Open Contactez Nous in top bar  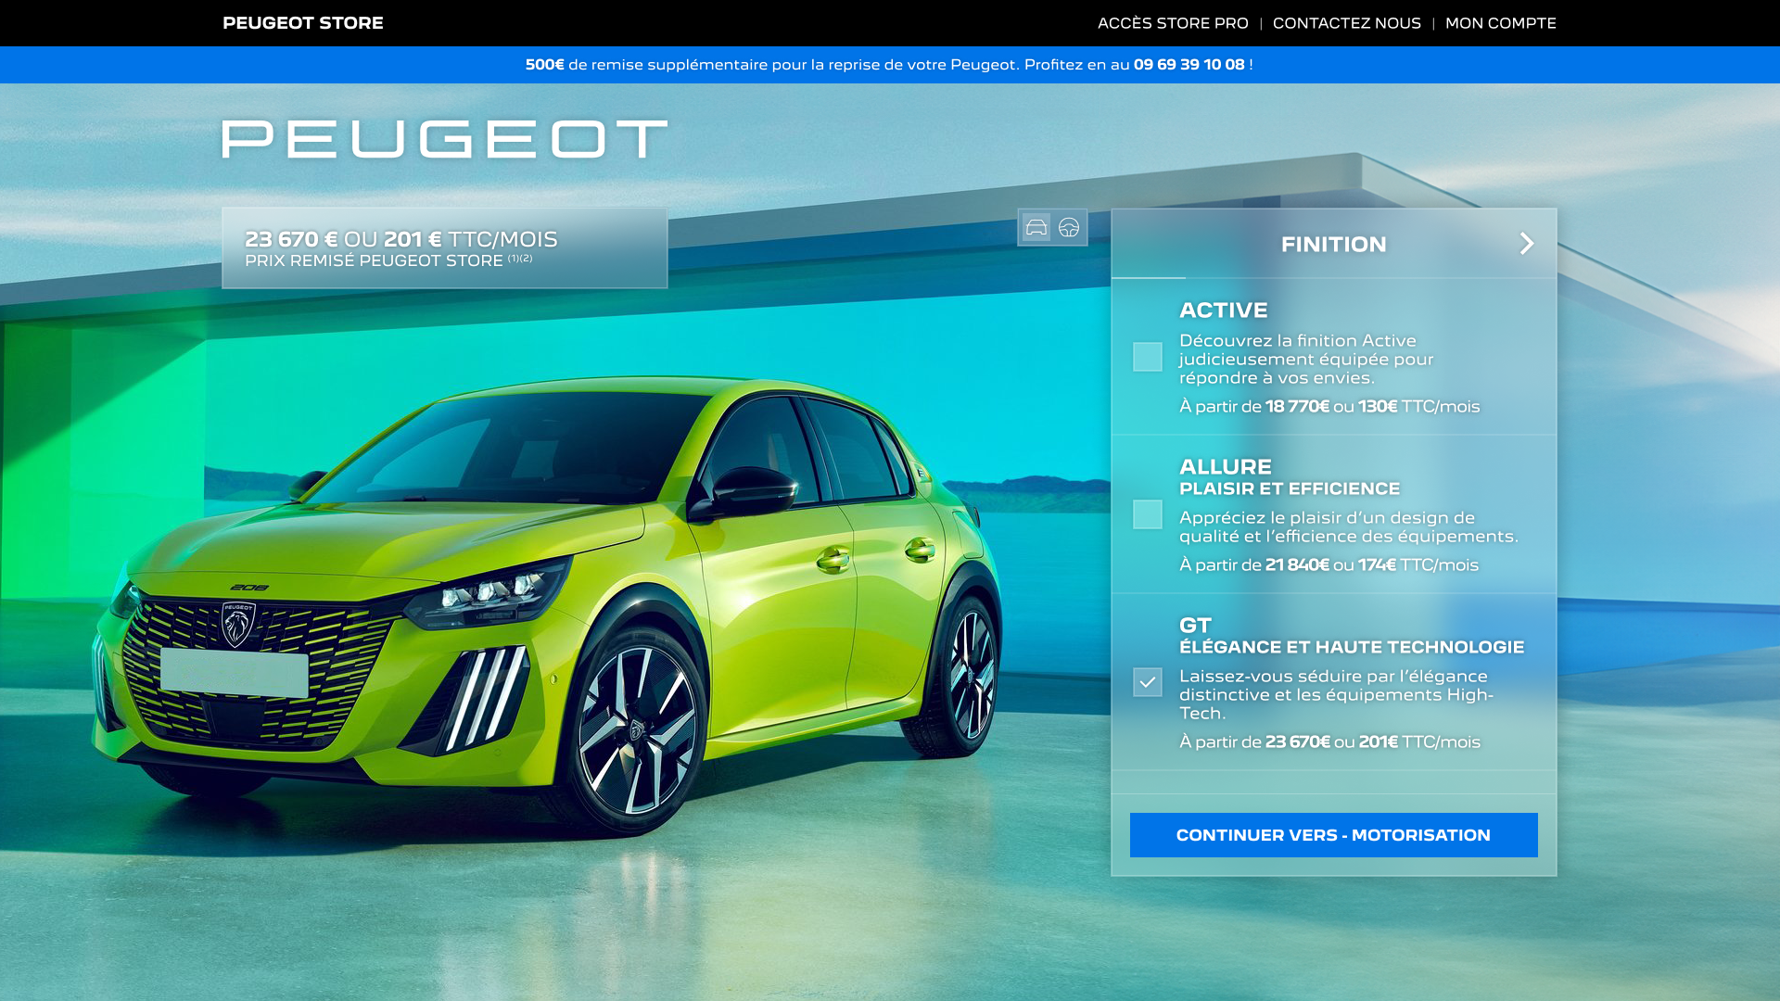point(1346,23)
